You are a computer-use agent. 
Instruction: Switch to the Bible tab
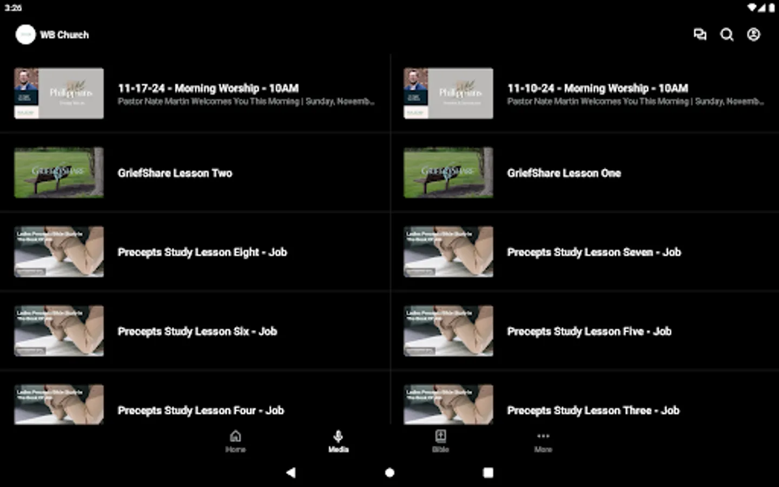point(440,441)
